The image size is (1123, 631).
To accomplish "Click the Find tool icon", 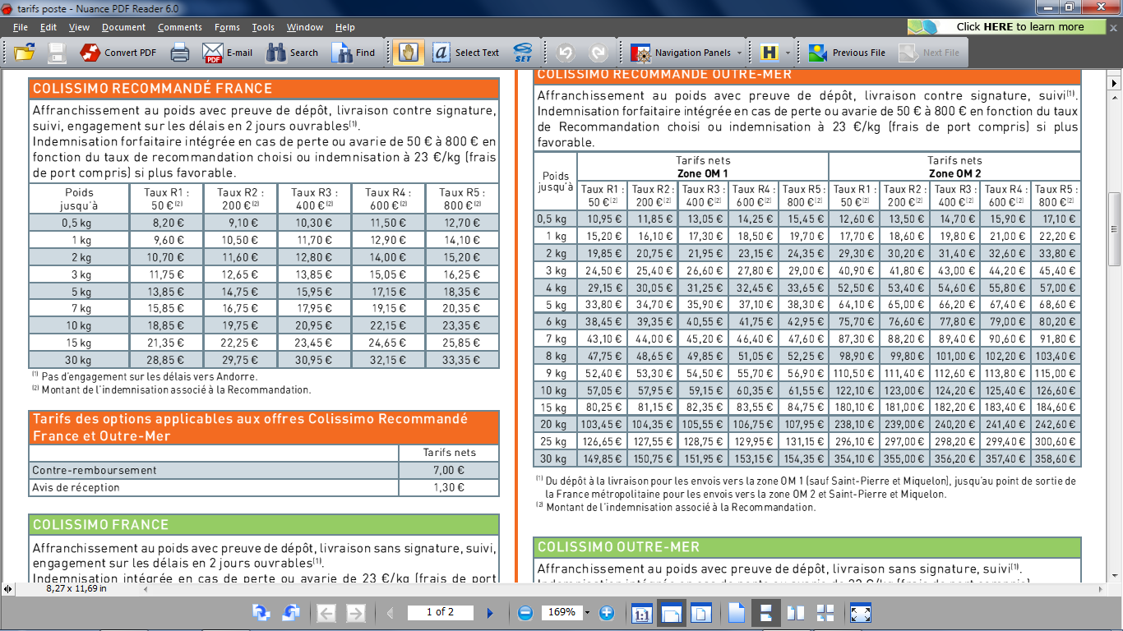I will pyautogui.click(x=354, y=53).
